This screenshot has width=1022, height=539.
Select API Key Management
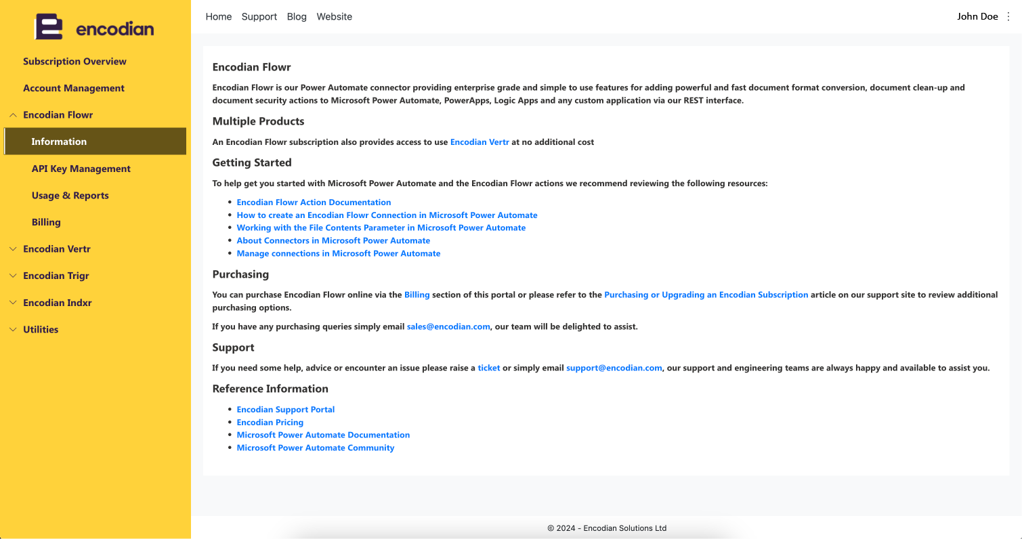click(x=81, y=169)
